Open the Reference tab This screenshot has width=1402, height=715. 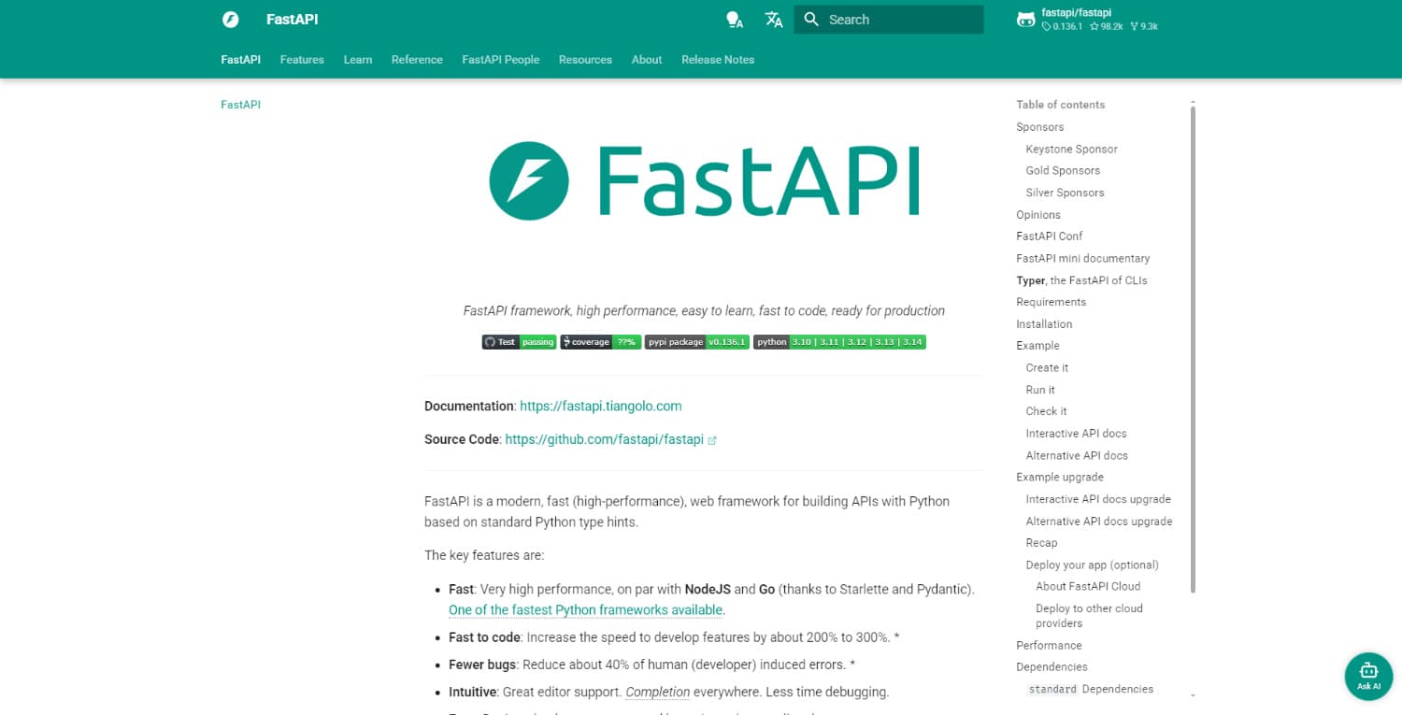tap(417, 60)
